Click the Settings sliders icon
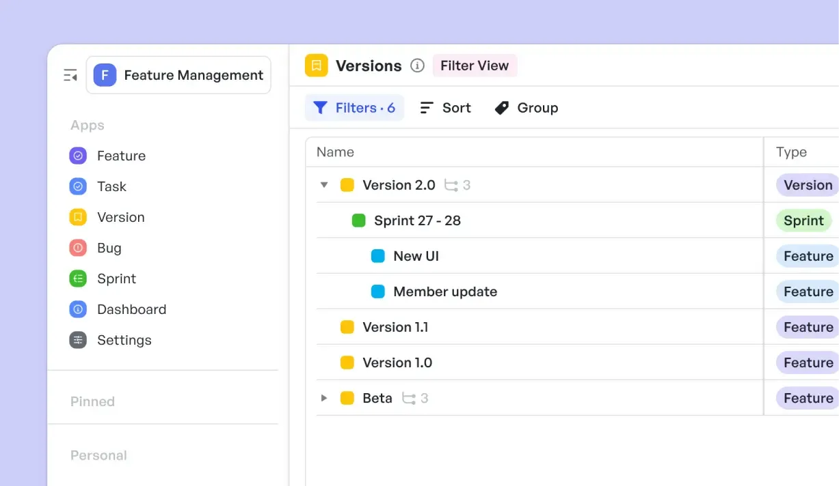 coord(78,340)
